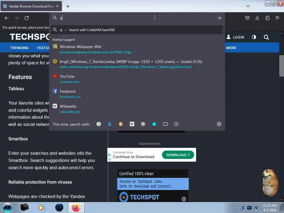Click the green DOWNLOAD ad button
This screenshot has width=284, height=213.
(x=178, y=155)
